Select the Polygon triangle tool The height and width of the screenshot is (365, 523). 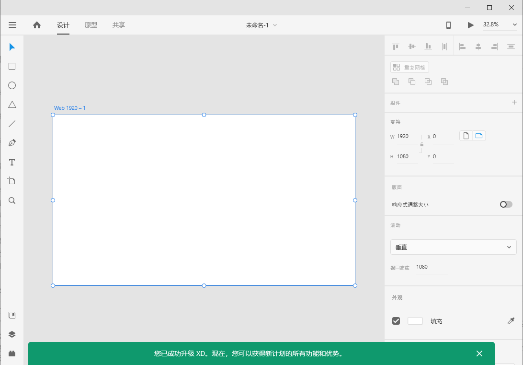(12, 105)
